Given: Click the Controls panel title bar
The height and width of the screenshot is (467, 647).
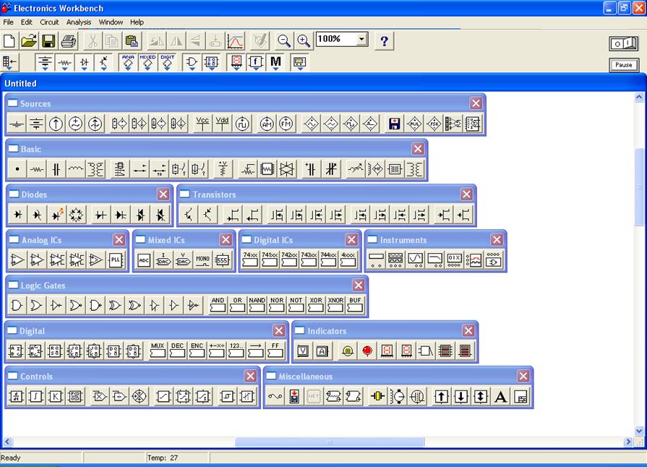Looking at the screenshot, I should 132,376.
